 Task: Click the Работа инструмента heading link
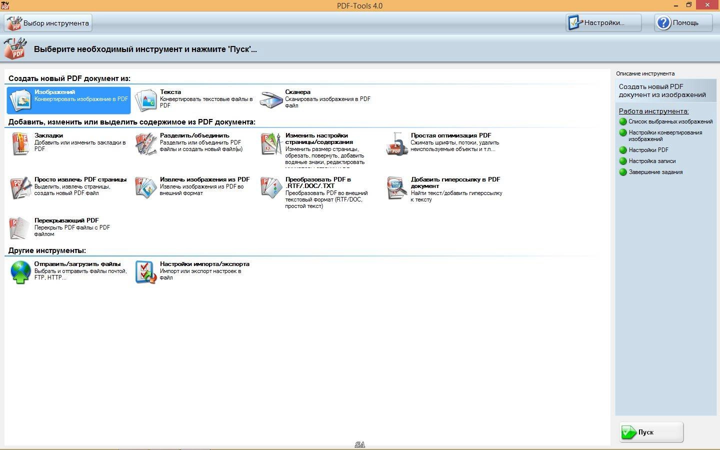click(653, 111)
